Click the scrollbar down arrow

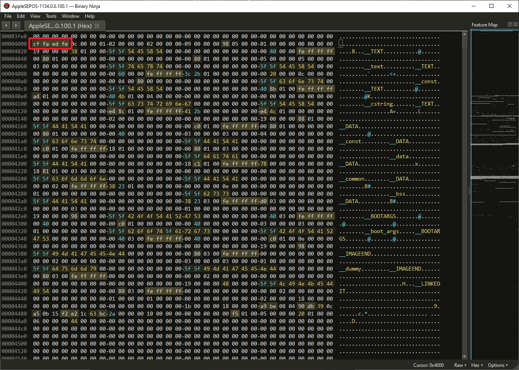coord(465,356)
